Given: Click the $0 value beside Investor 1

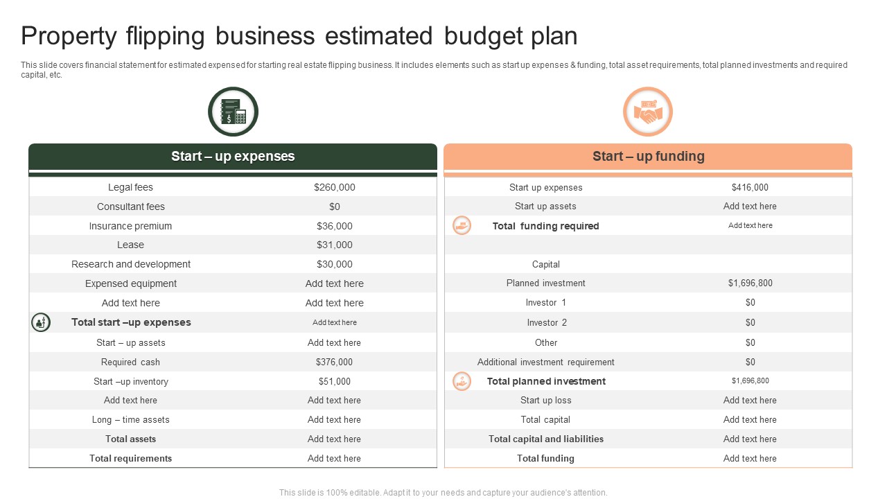Looking at the screenshot, I should [x=750, y=302].
